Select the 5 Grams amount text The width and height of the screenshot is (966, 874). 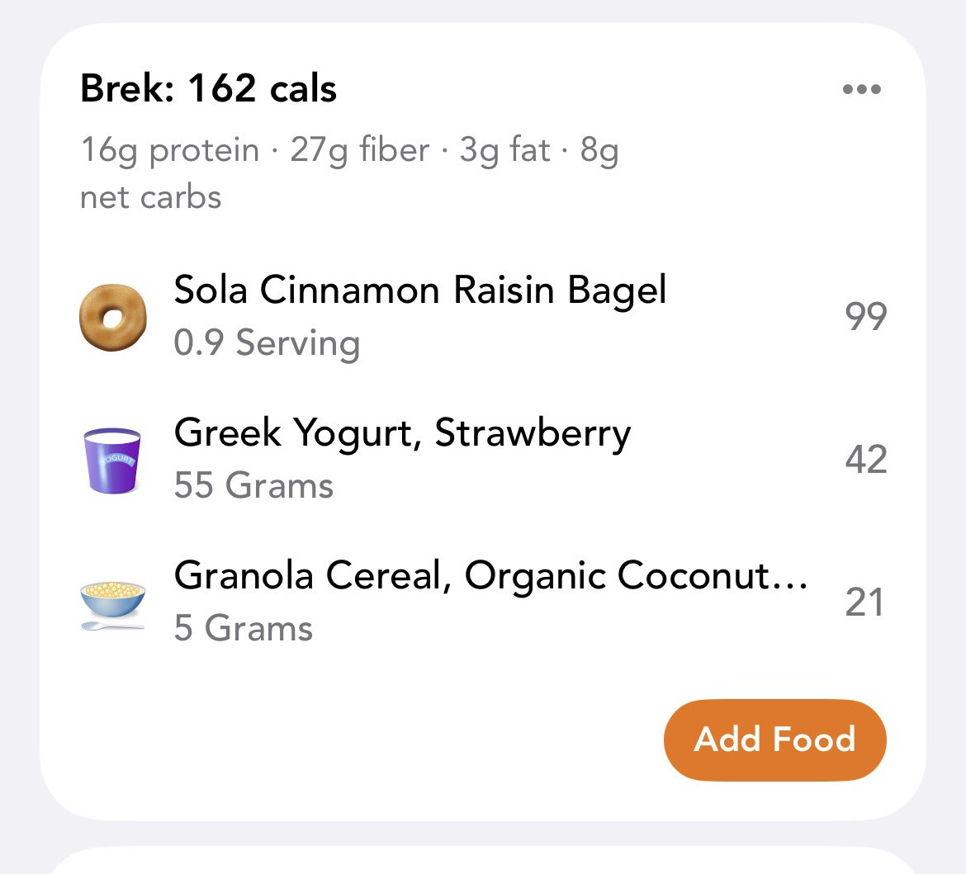tap(244, 628)
